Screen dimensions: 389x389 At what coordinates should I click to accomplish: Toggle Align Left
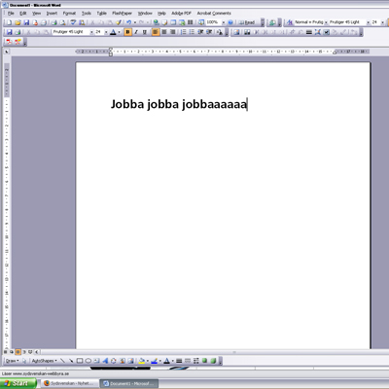(156, 32)
